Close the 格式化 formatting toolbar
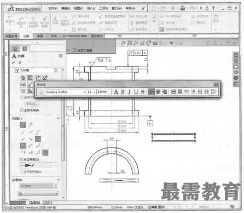This screenshot has height=213, width=244. [x=216, y=85]
